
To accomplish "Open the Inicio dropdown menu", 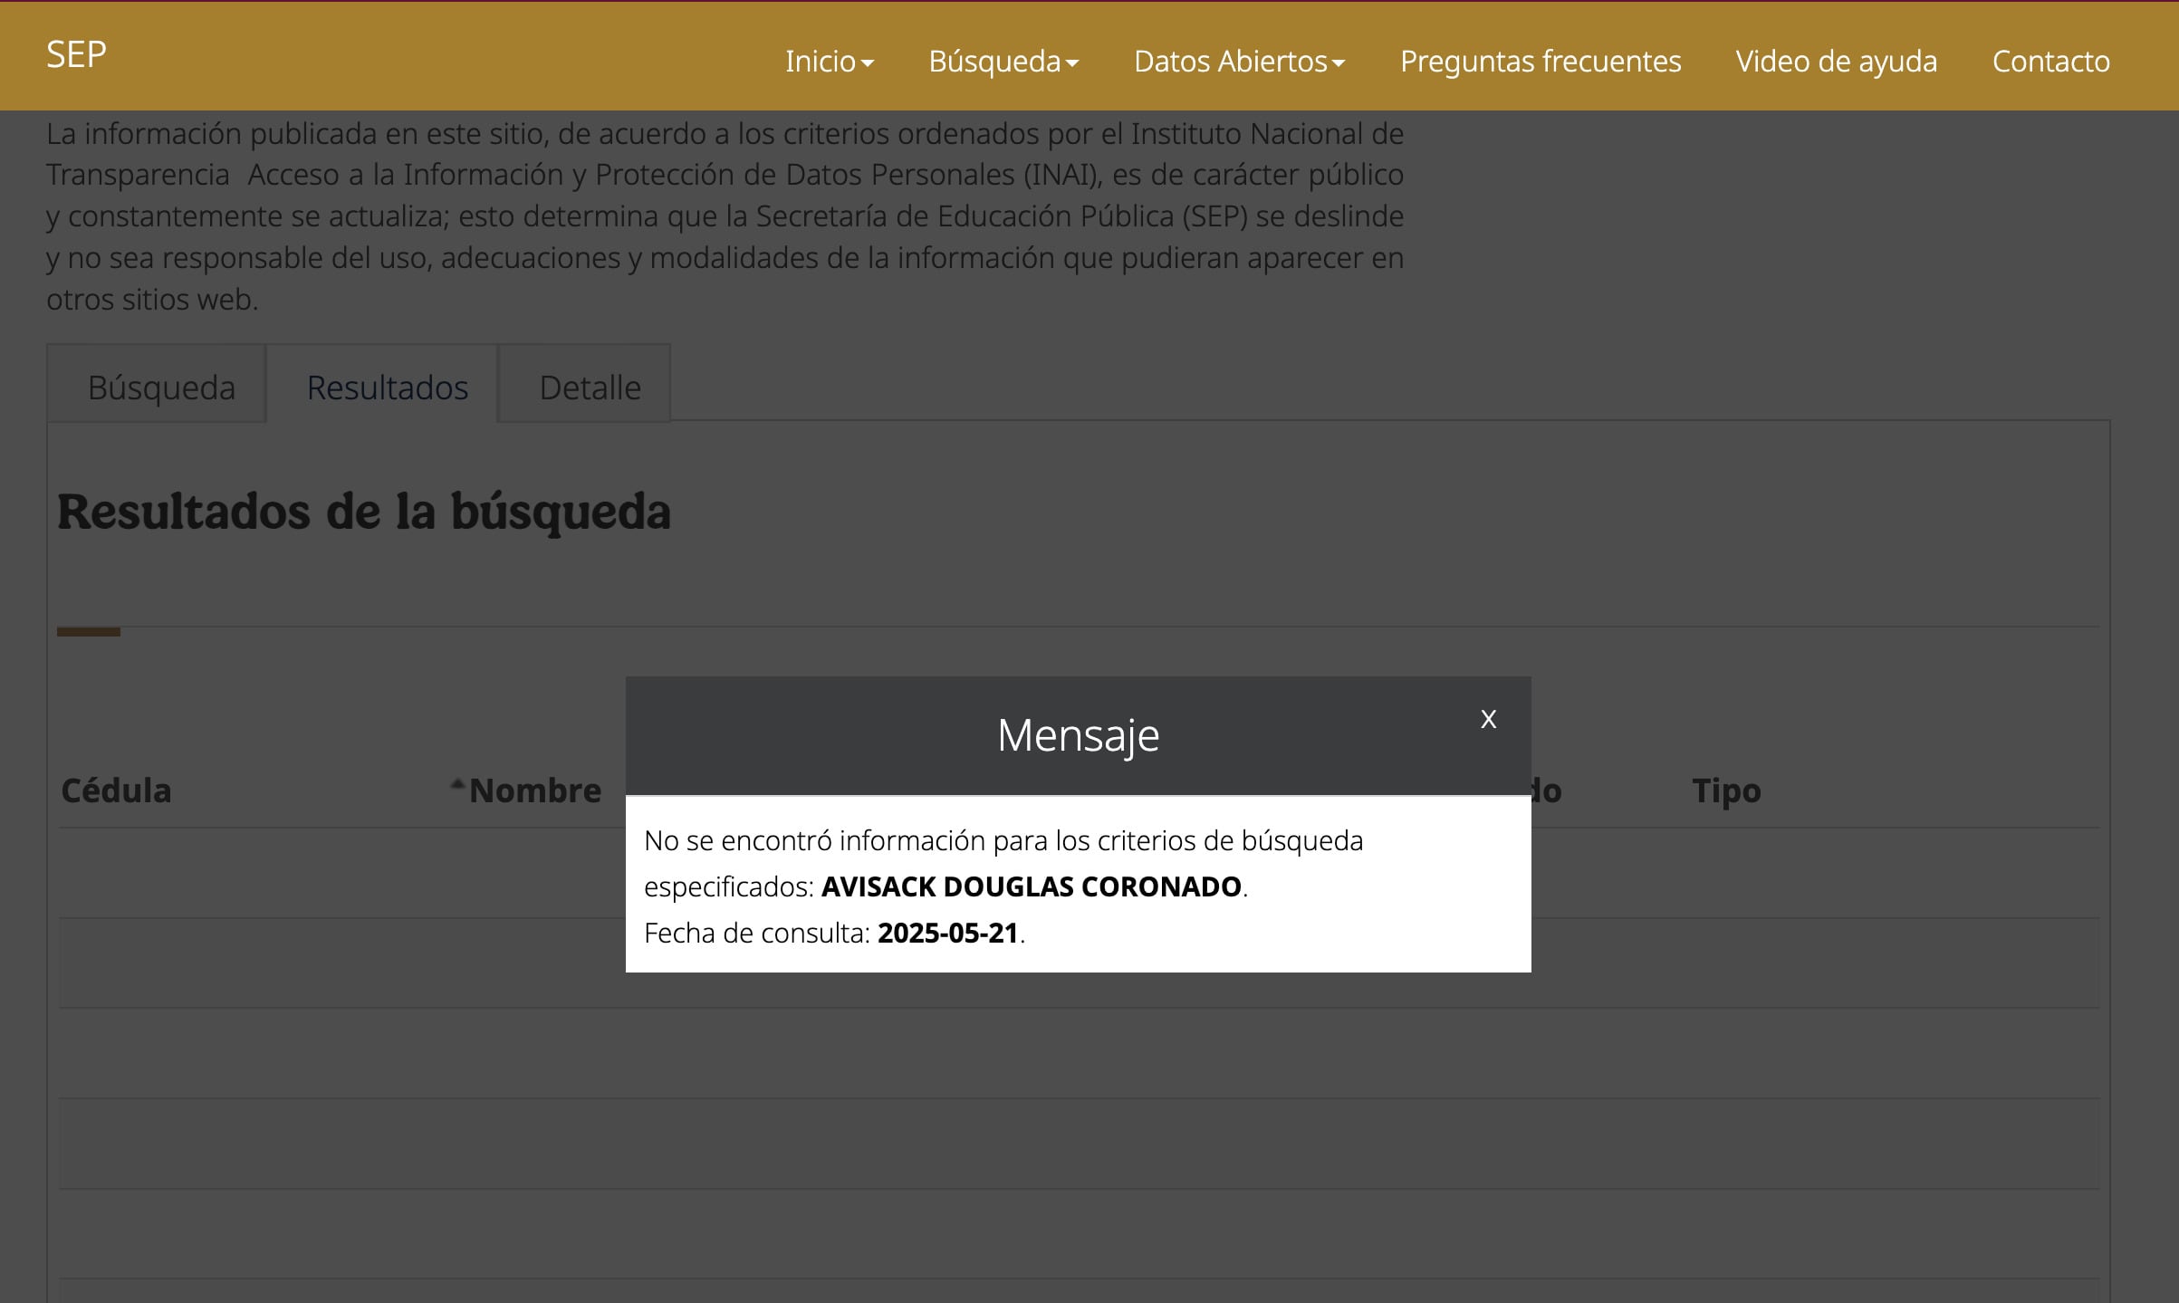I will pos(828,62).
